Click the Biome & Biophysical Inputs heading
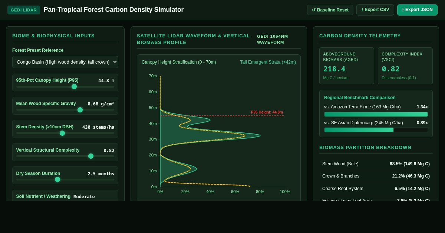This screenshot has height=233, width=445. click(x=53, y=36)
